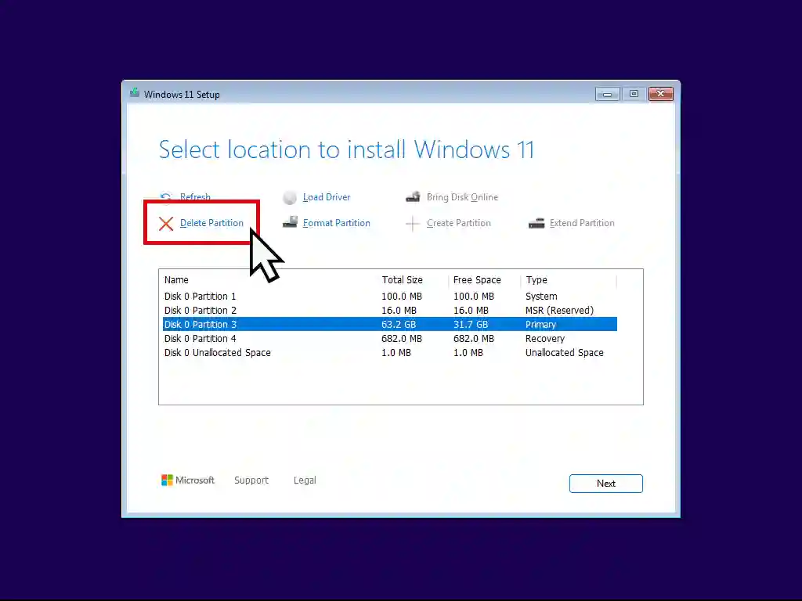The width and height of the screenshot is (802, 601).
Task: Sort by Free Space column header
Action: [x=476, y=280]
